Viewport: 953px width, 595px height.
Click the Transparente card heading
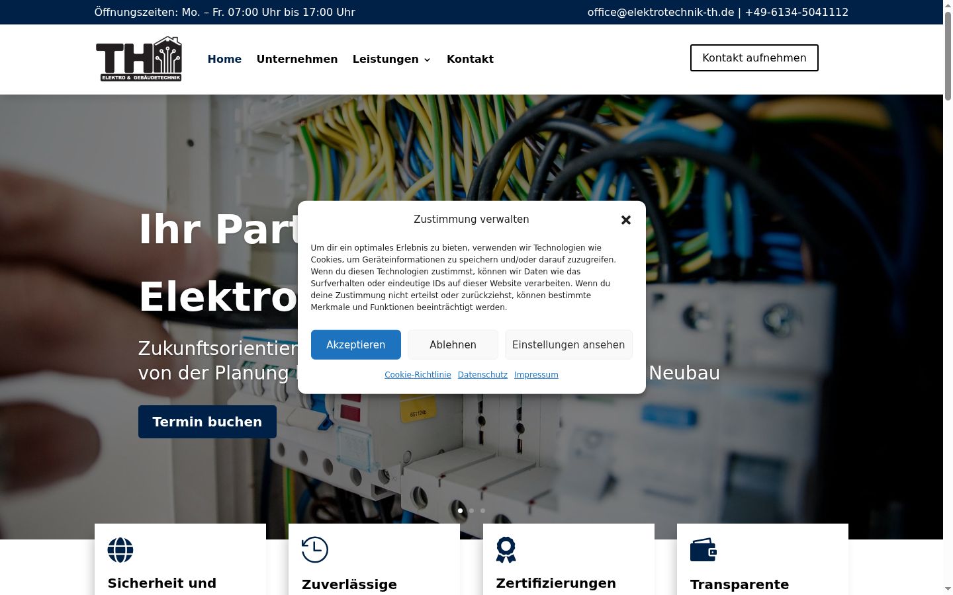click(x=739, y=584)
